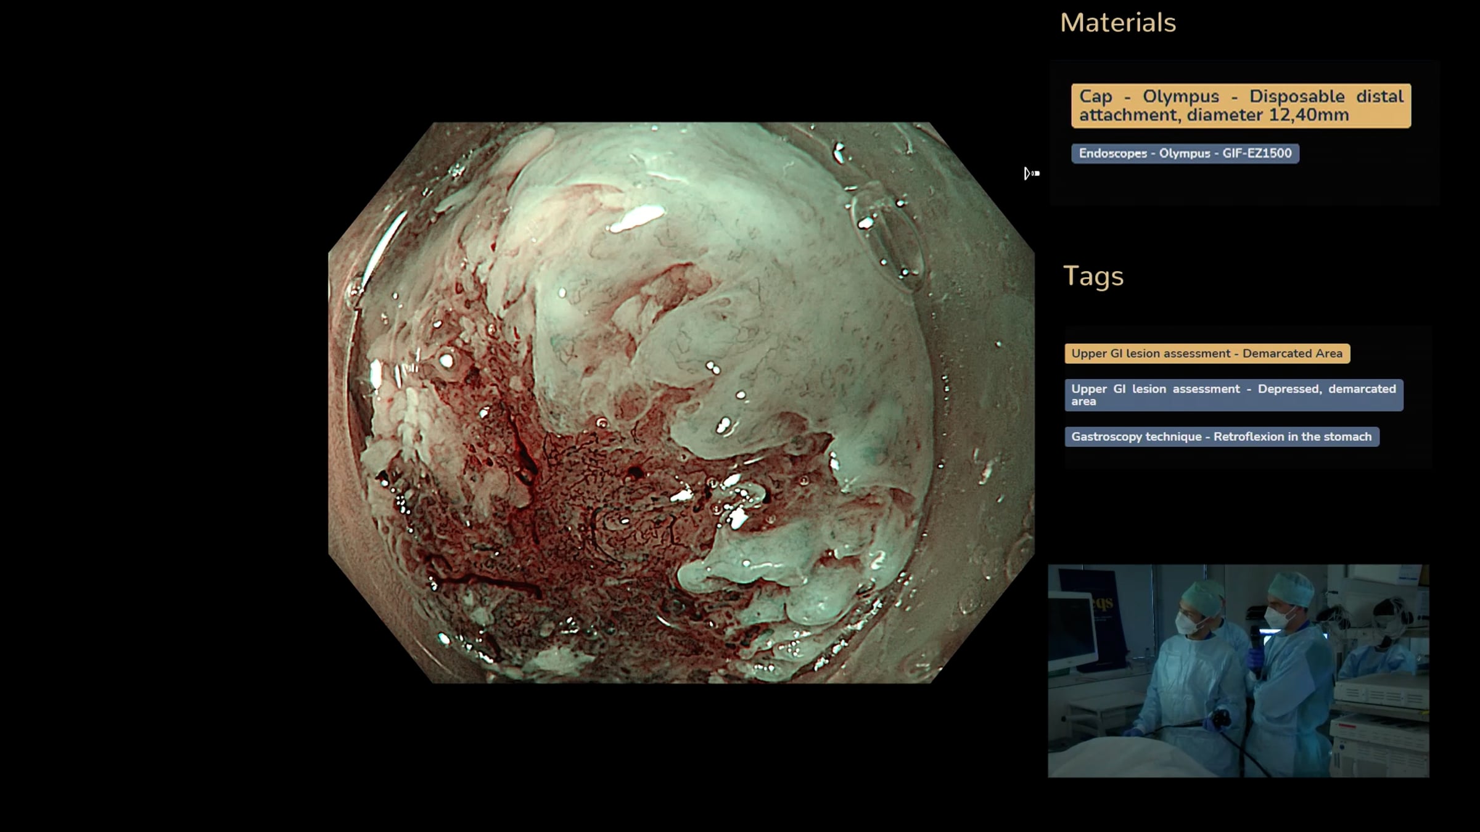Click the Materials section heading
1480x832 pixels.
tap(1117, 23)
